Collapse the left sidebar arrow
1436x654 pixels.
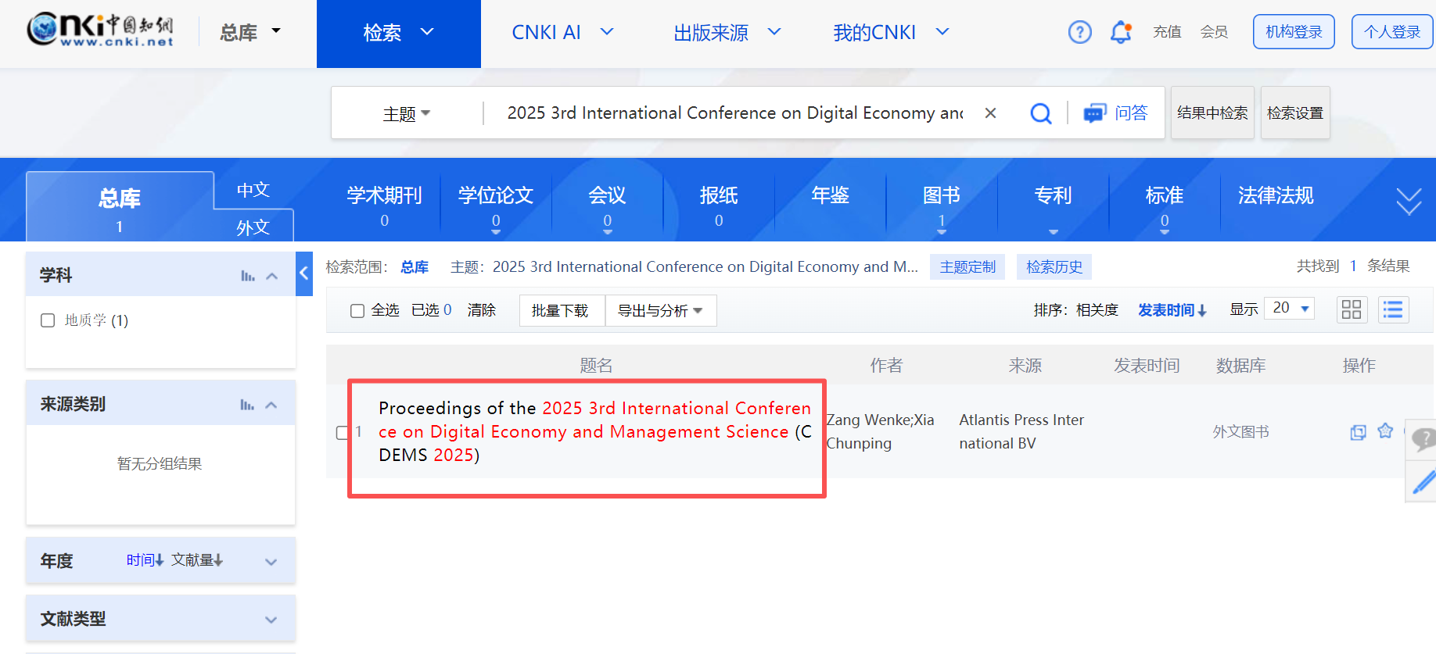[x=304, y=273]
